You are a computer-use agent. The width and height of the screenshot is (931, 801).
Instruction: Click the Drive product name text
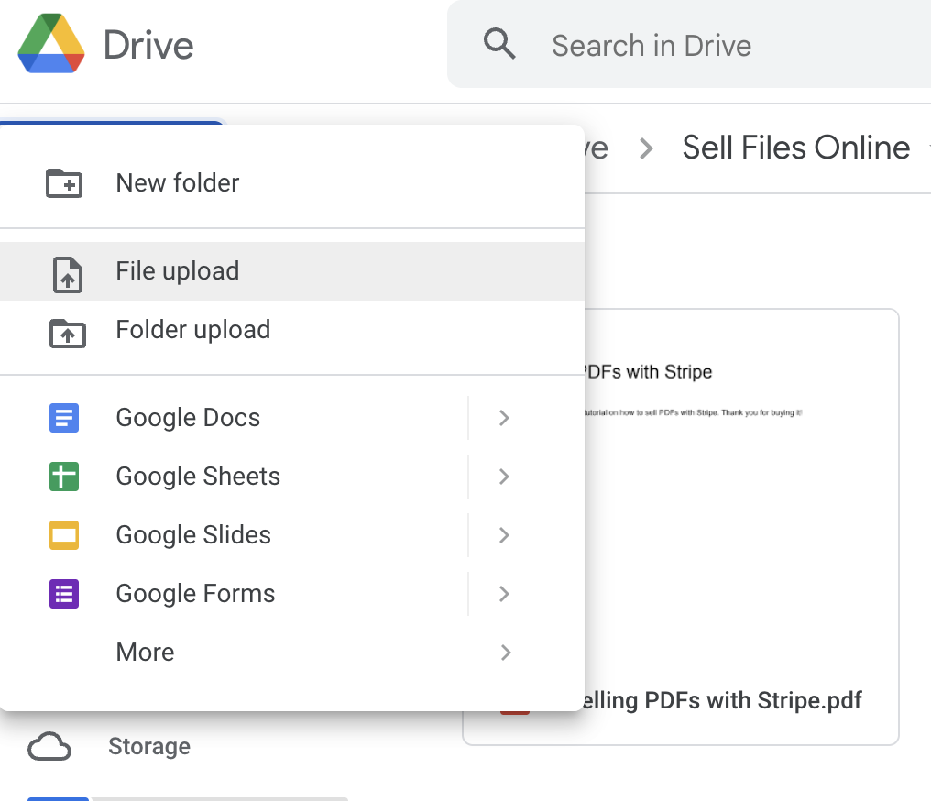tap(148, 45)
